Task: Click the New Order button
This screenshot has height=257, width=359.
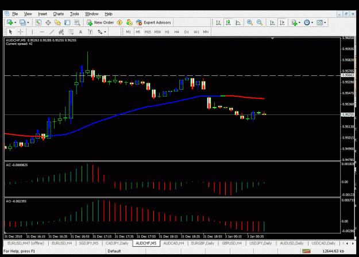Action: point(101,22)
